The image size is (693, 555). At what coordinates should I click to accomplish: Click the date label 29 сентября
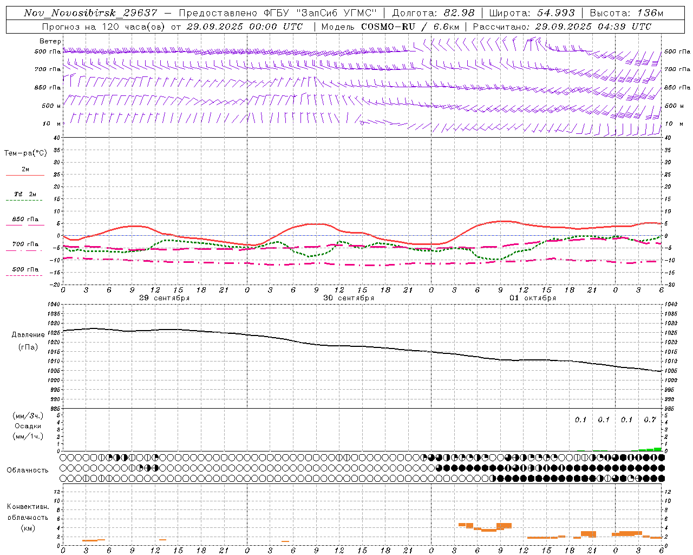[164, 298]
